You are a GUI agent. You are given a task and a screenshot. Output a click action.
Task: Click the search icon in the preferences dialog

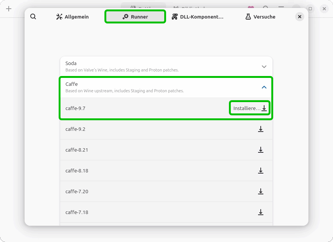click(33, 17)
